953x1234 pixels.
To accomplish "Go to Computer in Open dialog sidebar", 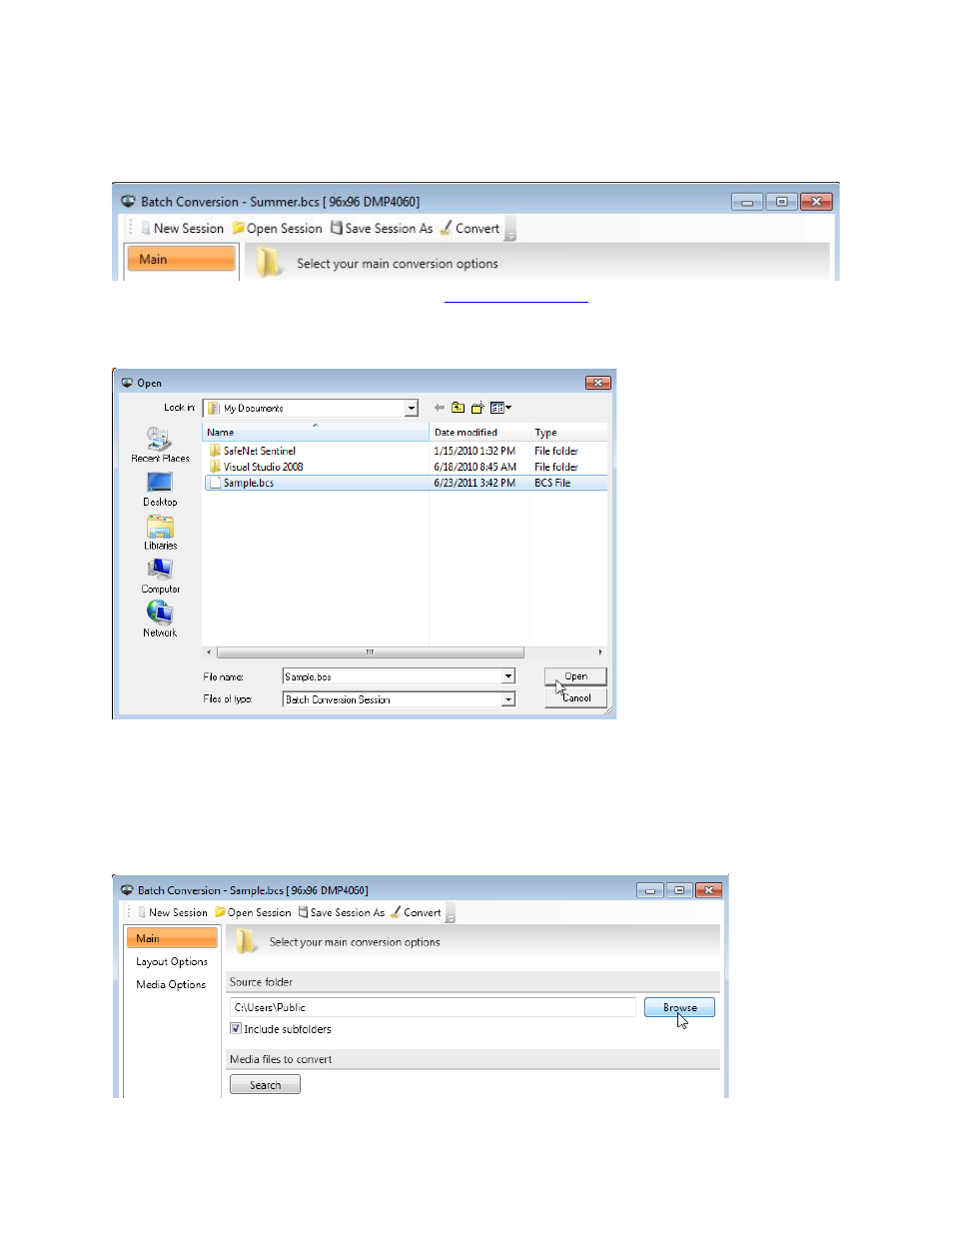I will click(160, 577).
